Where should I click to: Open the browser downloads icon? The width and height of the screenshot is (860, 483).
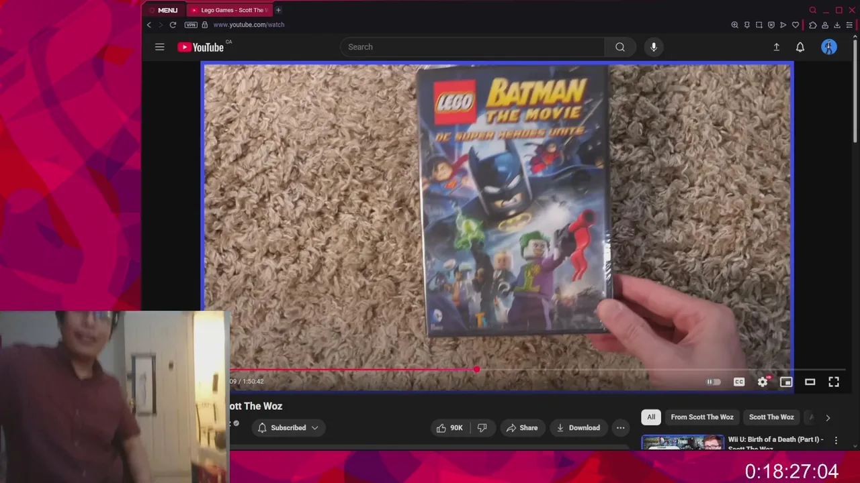point(837,25)
